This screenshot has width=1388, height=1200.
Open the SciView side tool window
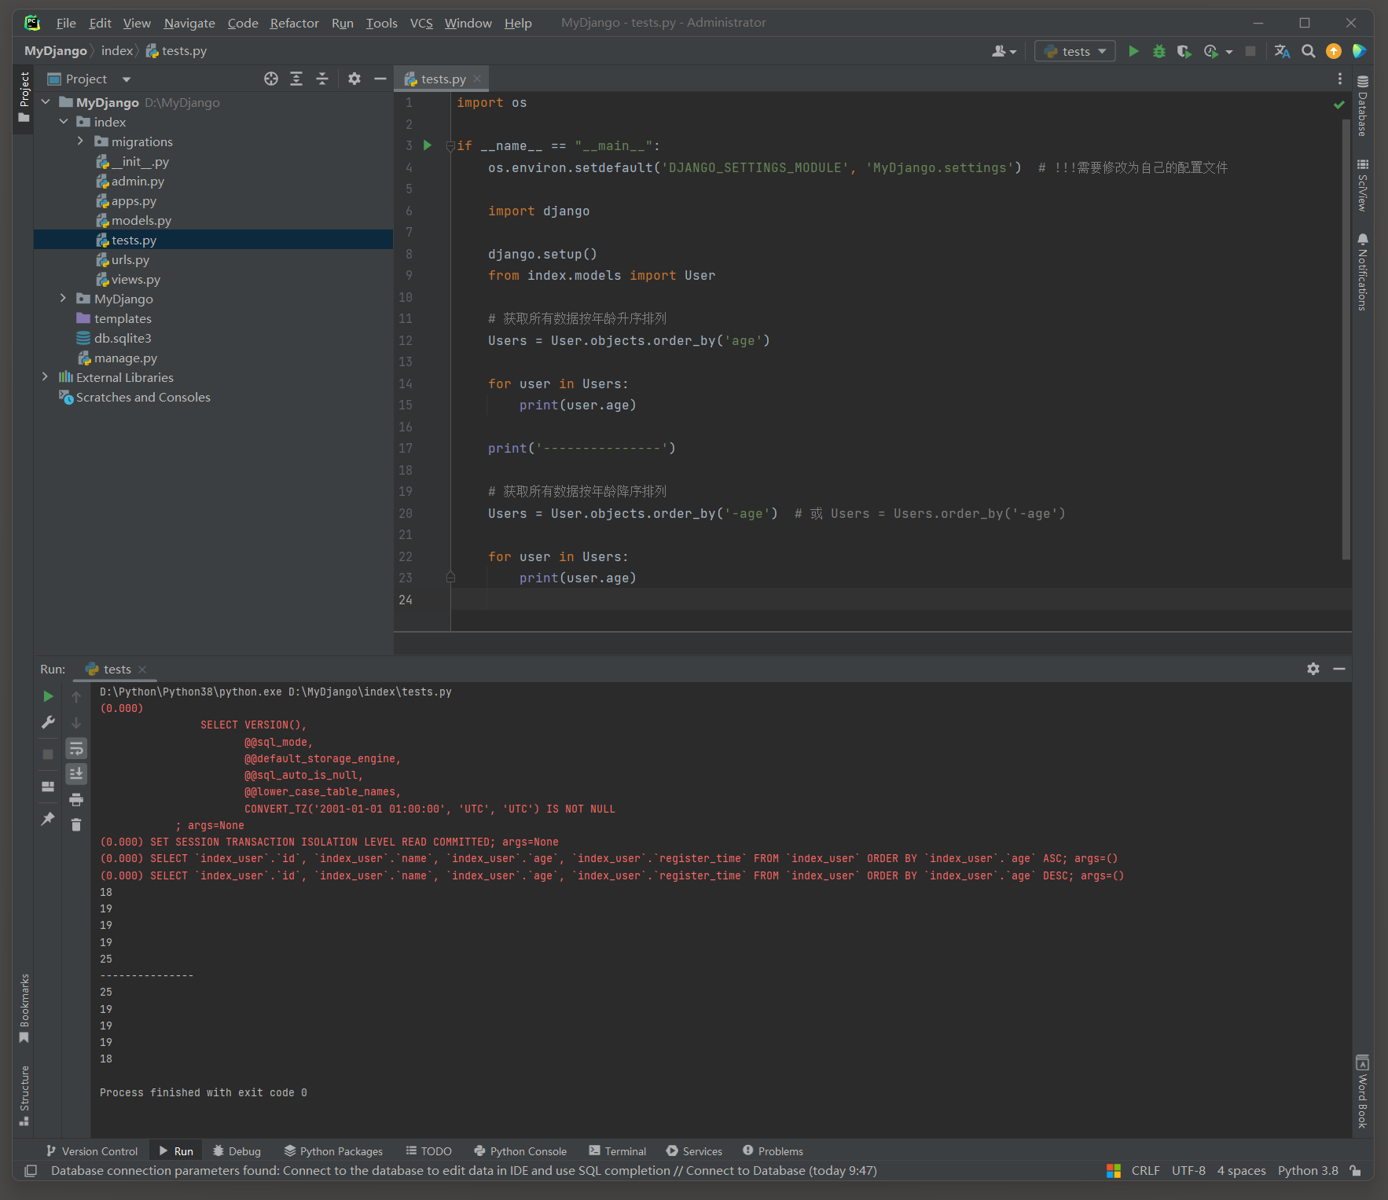tap(1363, 185)
